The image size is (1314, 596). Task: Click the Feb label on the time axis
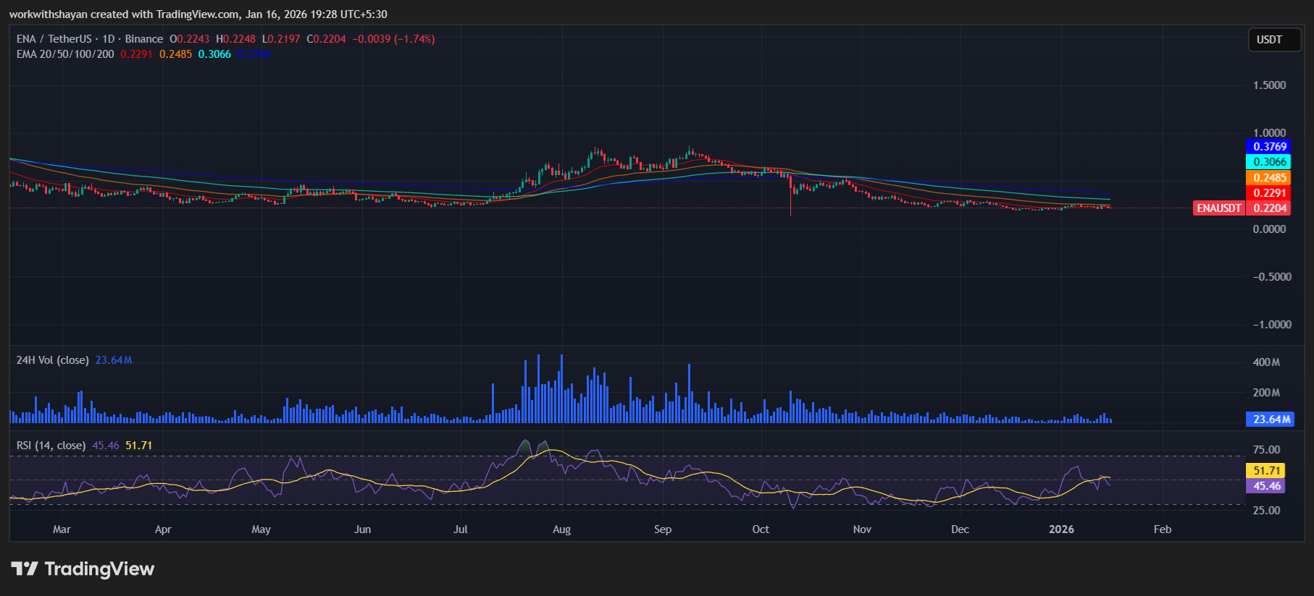pyautogui.click(x=1162, y=529)
